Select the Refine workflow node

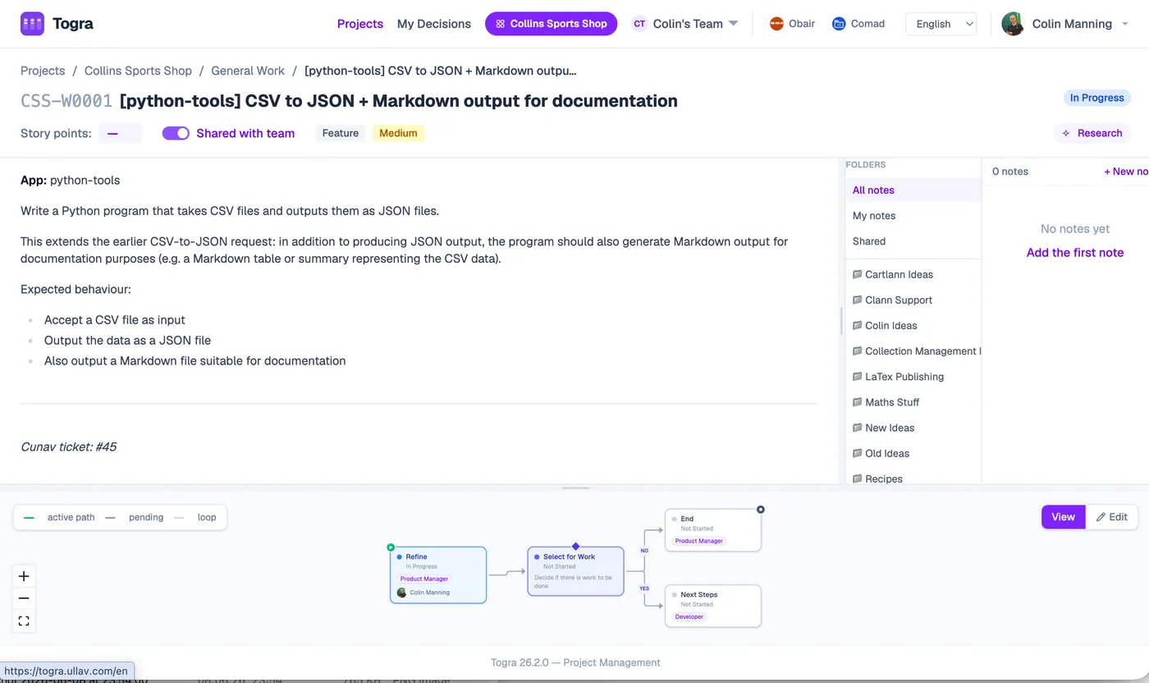[x=438, y=575]
